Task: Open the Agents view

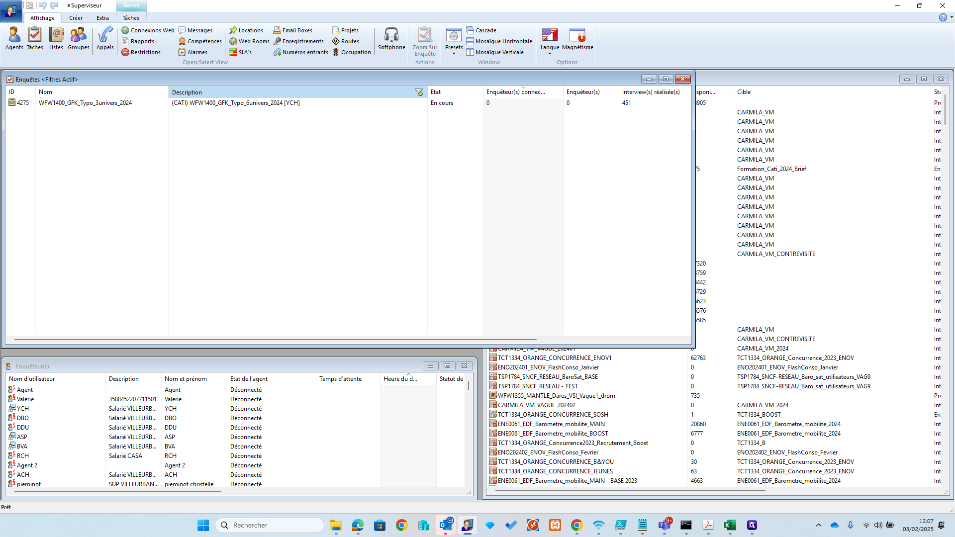Action: (14, 39)
